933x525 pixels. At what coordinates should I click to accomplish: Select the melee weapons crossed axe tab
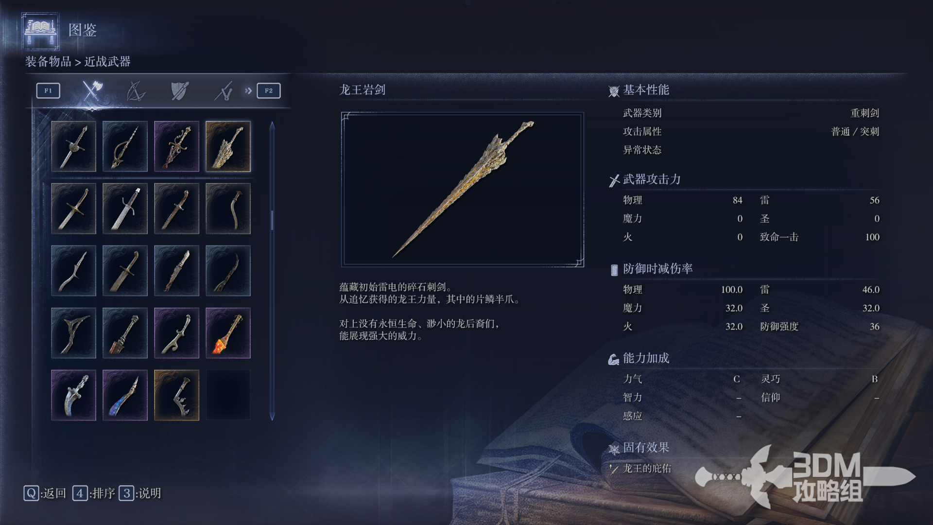pos(92,90)
